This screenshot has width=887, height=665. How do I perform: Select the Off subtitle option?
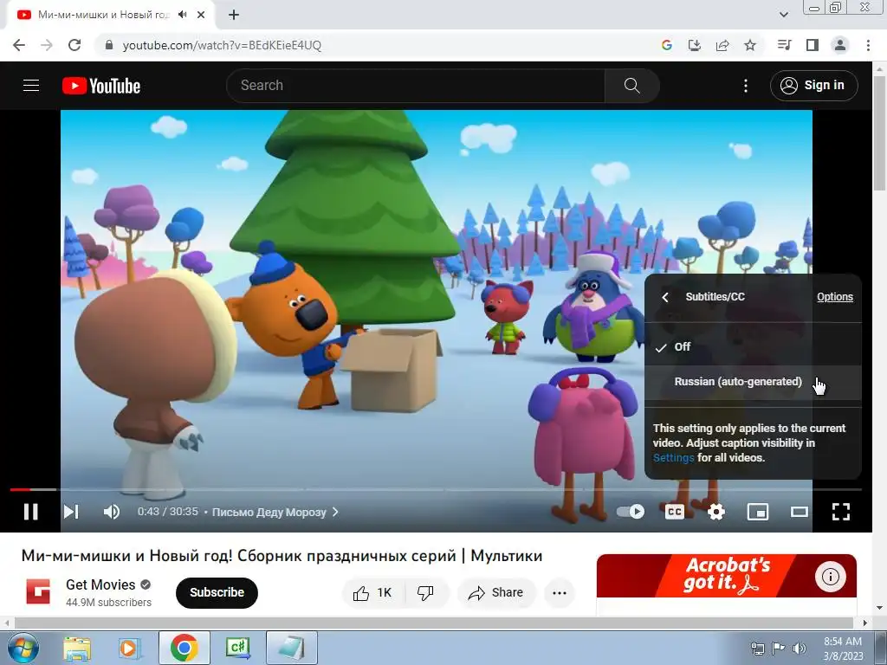point(753,346)
